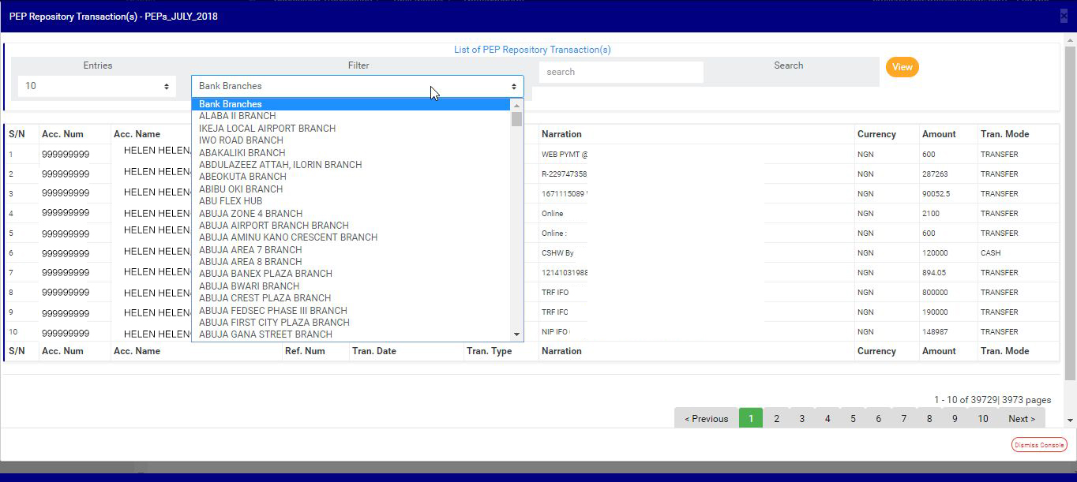Jump to page 10 of transactions
The height and width of the screenshot is (482, 1077).
(982, 419)
